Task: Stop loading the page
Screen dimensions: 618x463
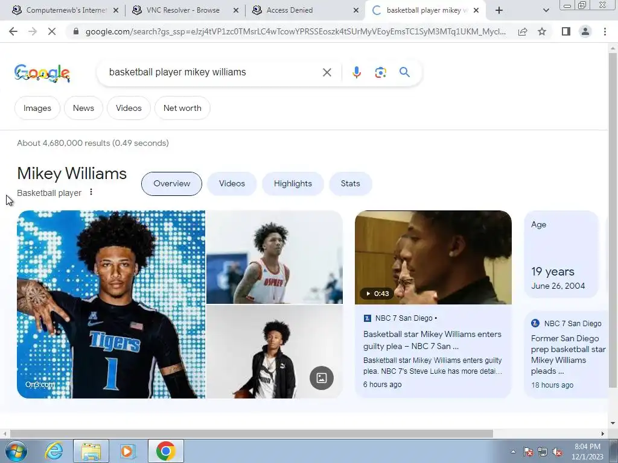Action: click(52, 31)
